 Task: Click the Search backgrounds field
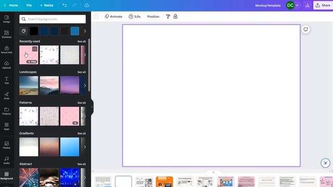pyautogui.click(x=53, y=19)
